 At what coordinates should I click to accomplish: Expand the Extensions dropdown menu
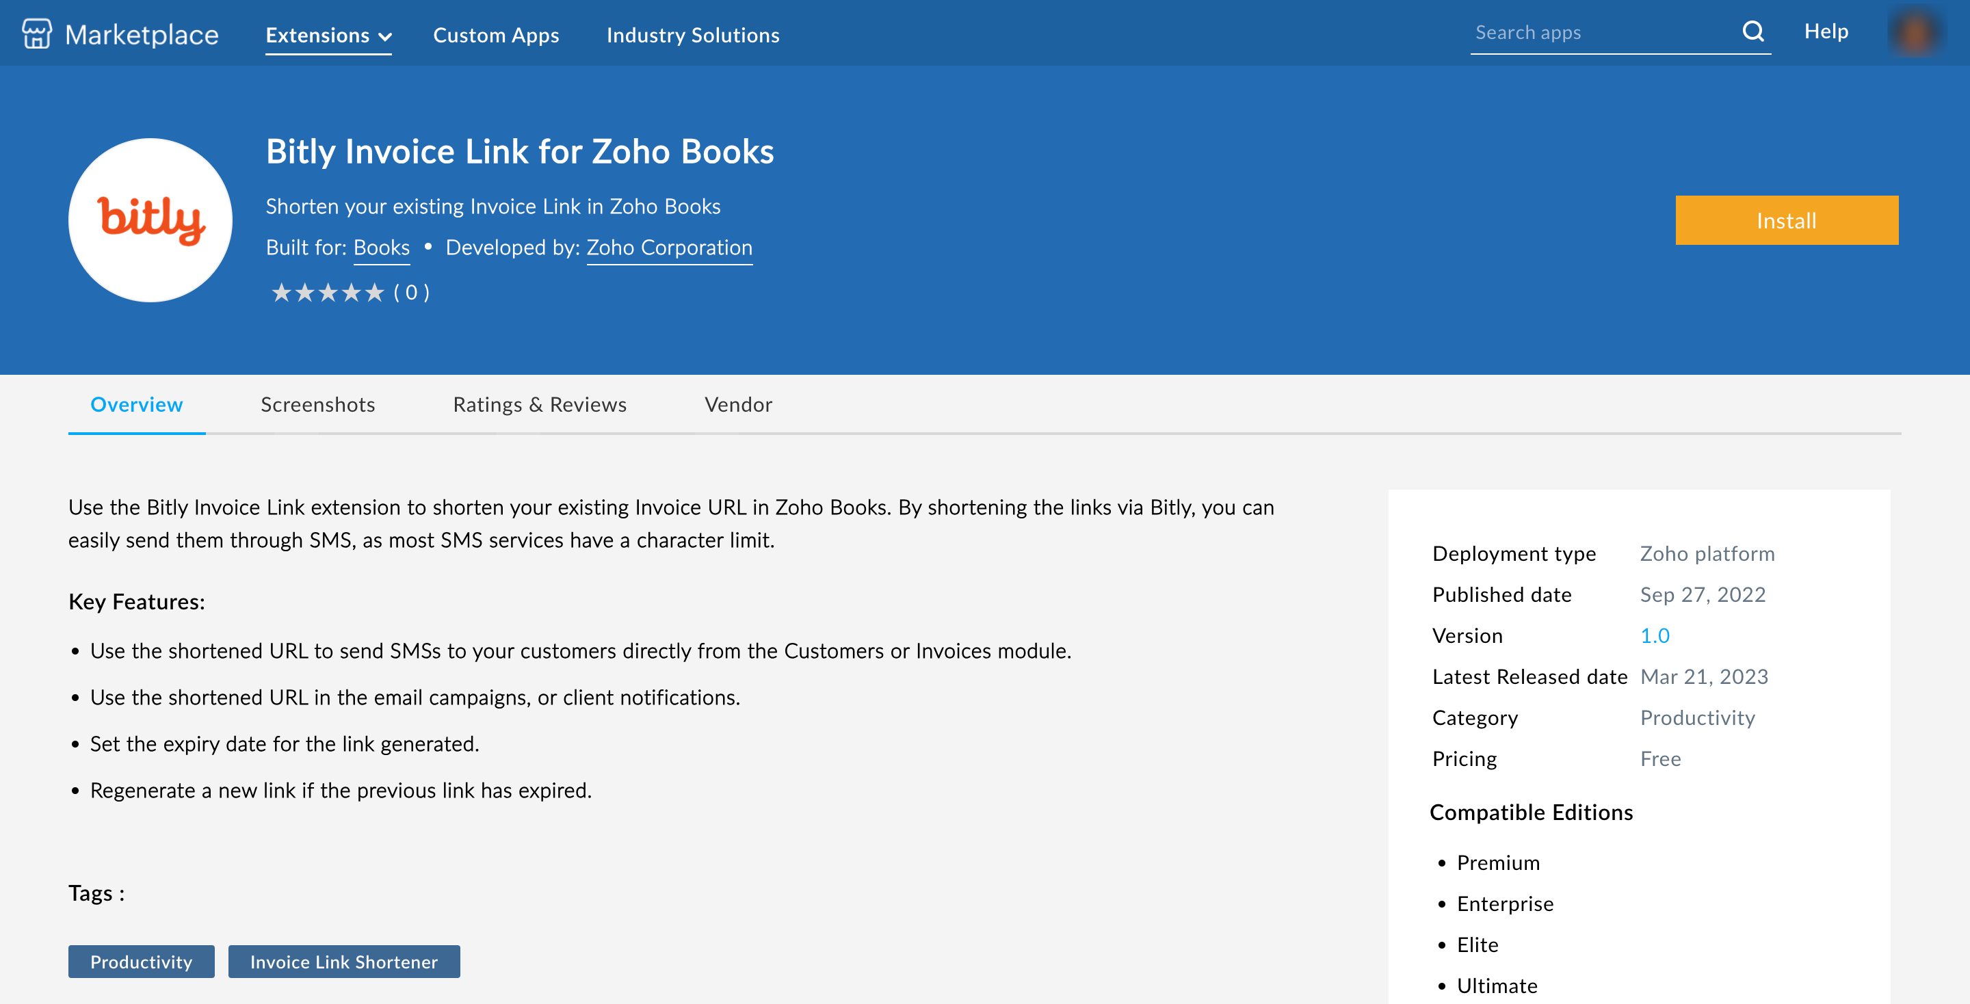328,35
